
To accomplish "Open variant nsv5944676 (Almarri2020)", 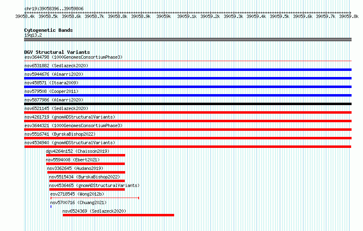I will (54, 74).
